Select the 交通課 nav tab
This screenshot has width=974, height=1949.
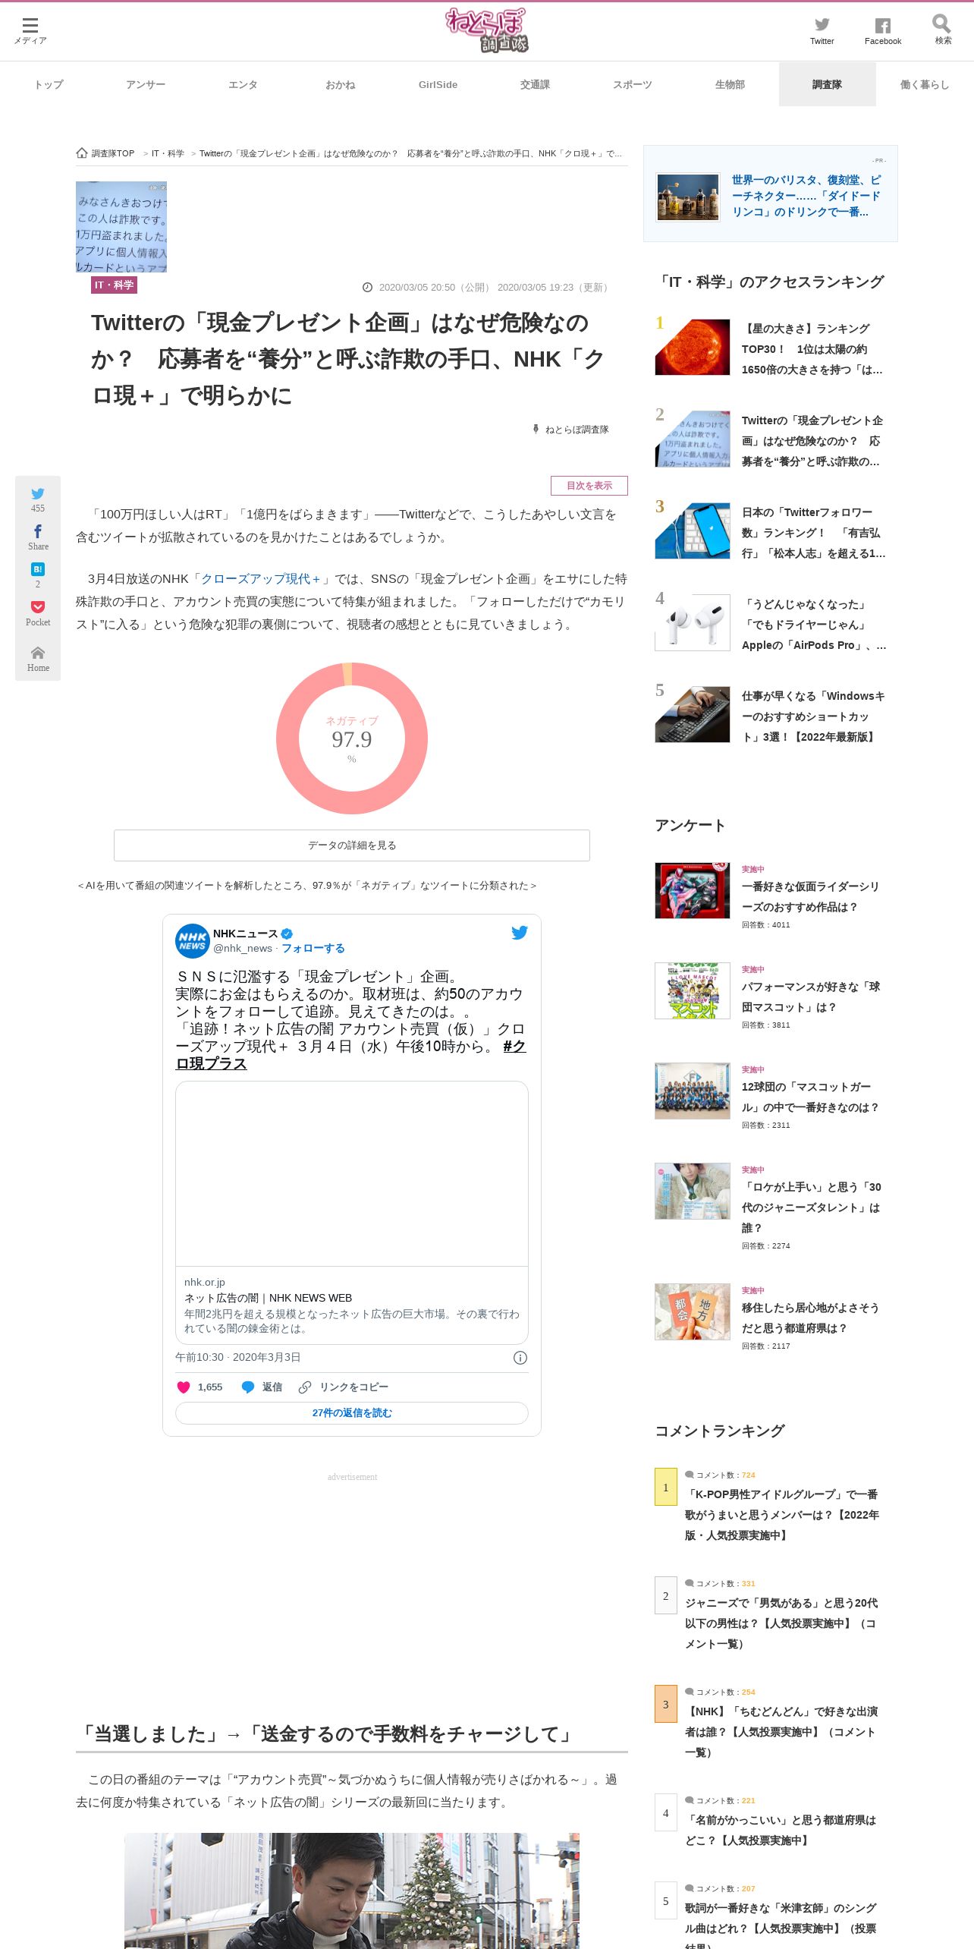[x=535, y=84]
